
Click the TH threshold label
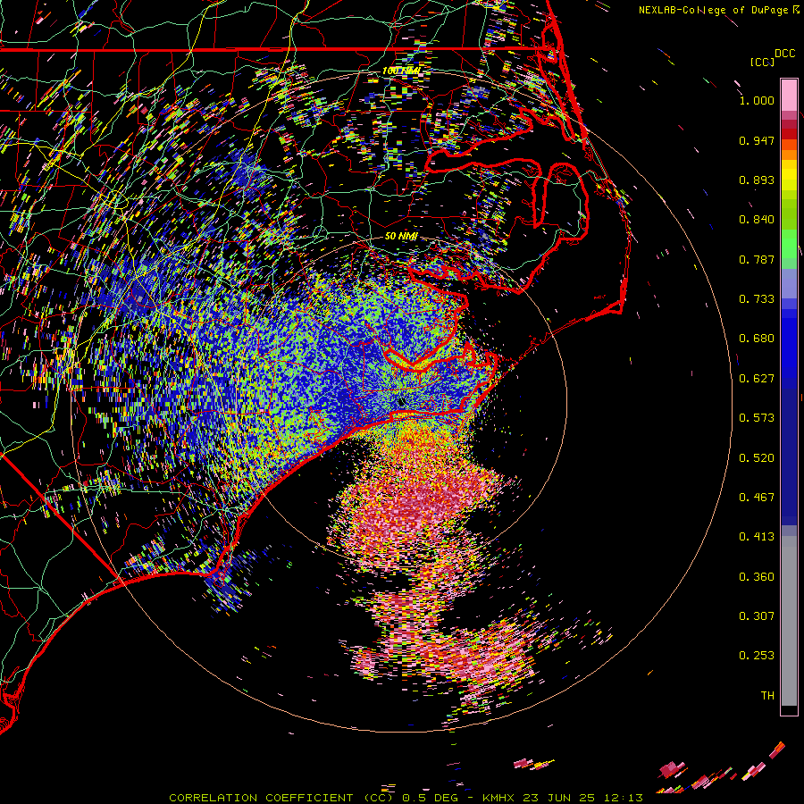[x=767, y=696]
